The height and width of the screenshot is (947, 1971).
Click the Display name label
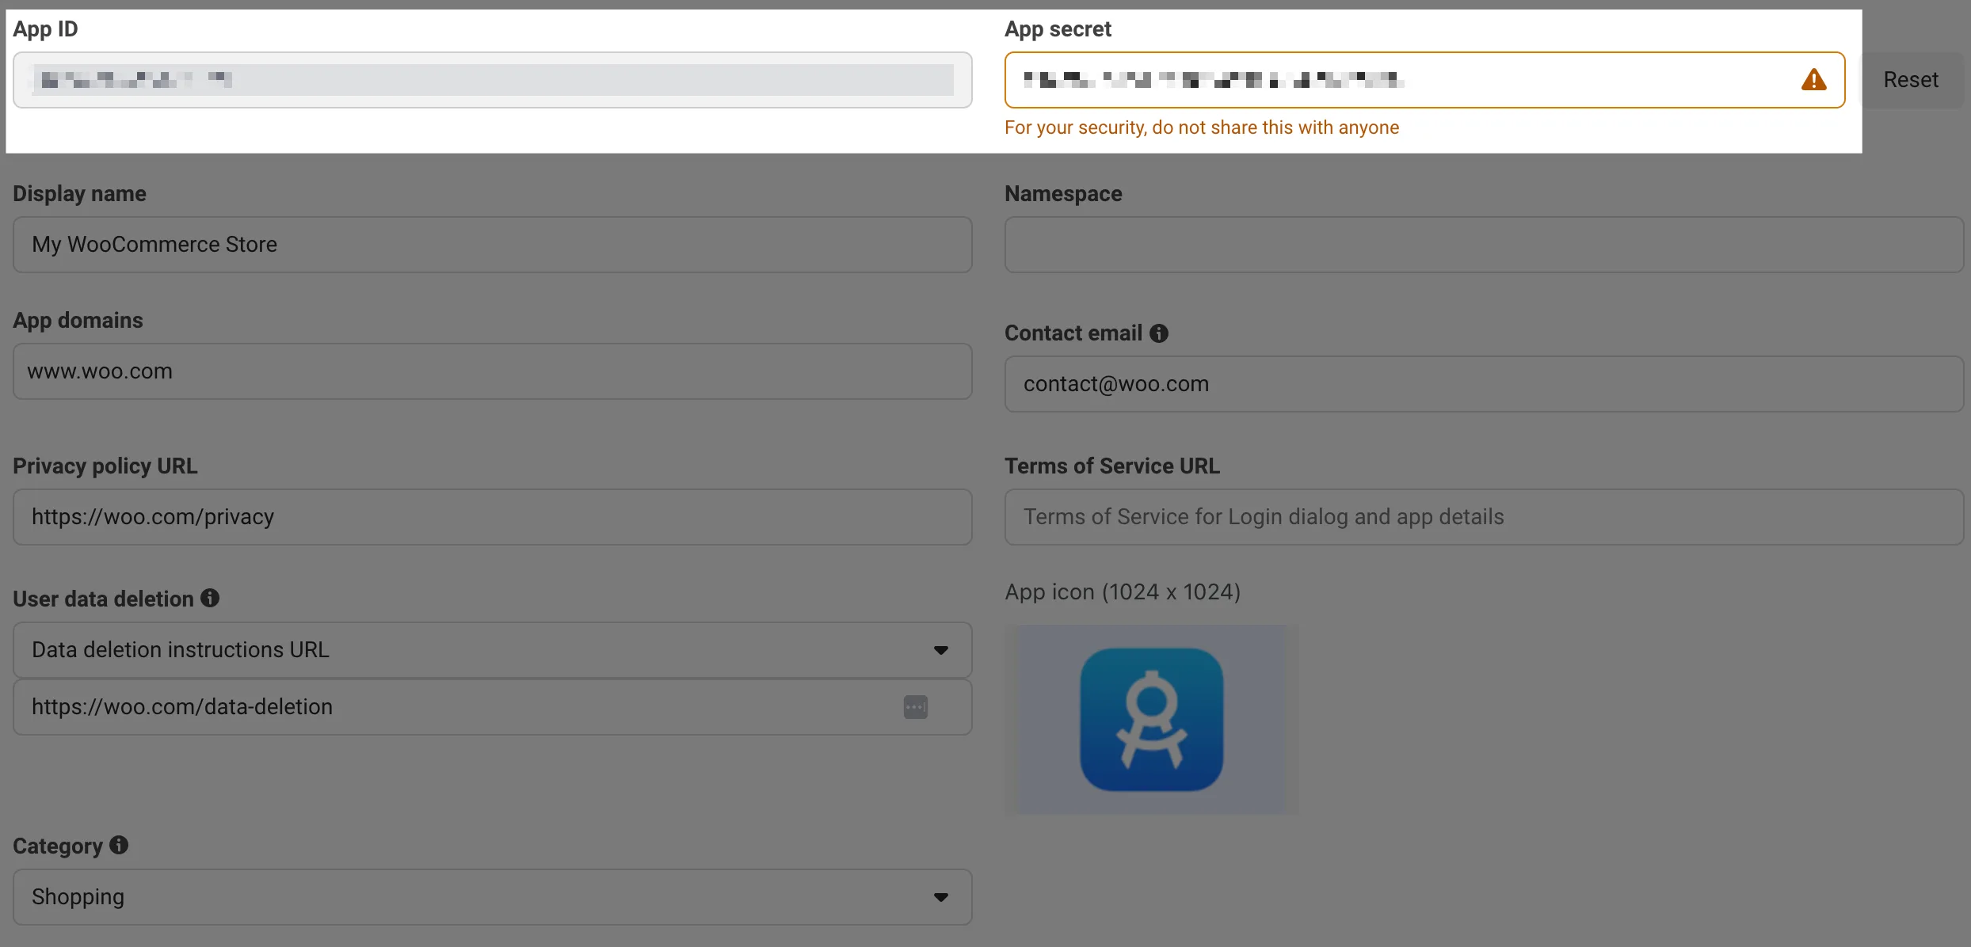(x=79, y=194)
